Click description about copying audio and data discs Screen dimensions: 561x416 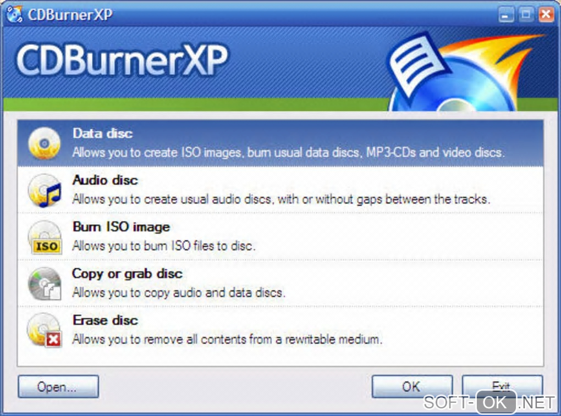tap(179, 293)
